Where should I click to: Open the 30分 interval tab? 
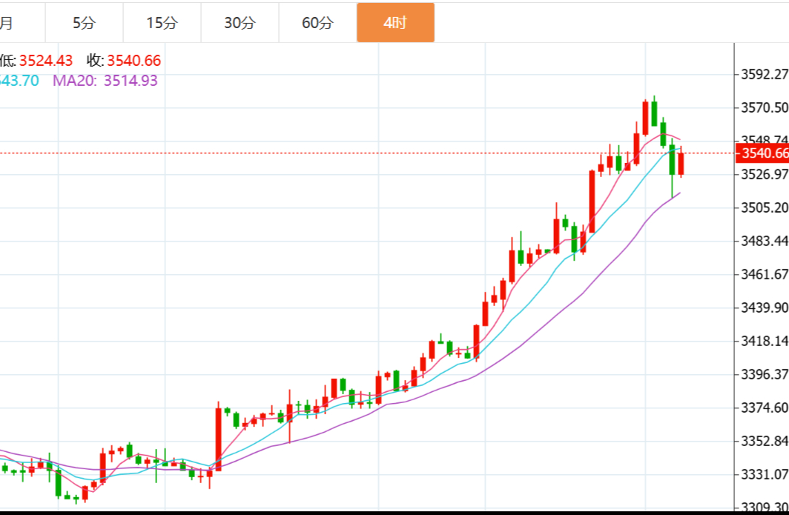pyautogui.click(x=240, y=23)
